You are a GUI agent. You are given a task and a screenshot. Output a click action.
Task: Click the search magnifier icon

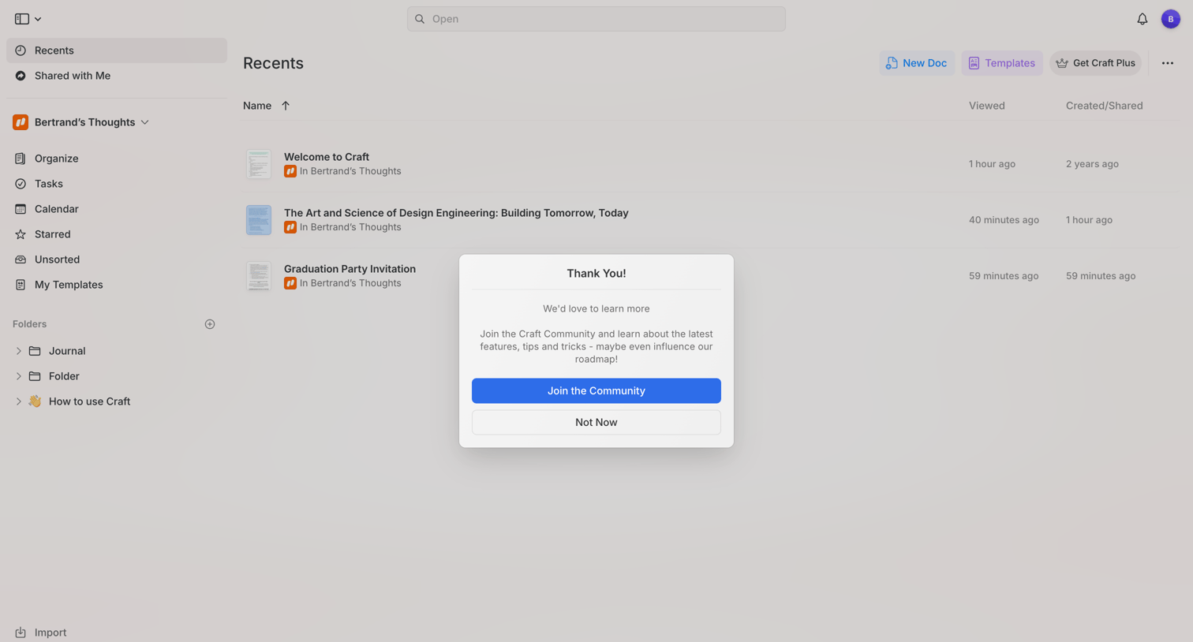pos(420,19)
